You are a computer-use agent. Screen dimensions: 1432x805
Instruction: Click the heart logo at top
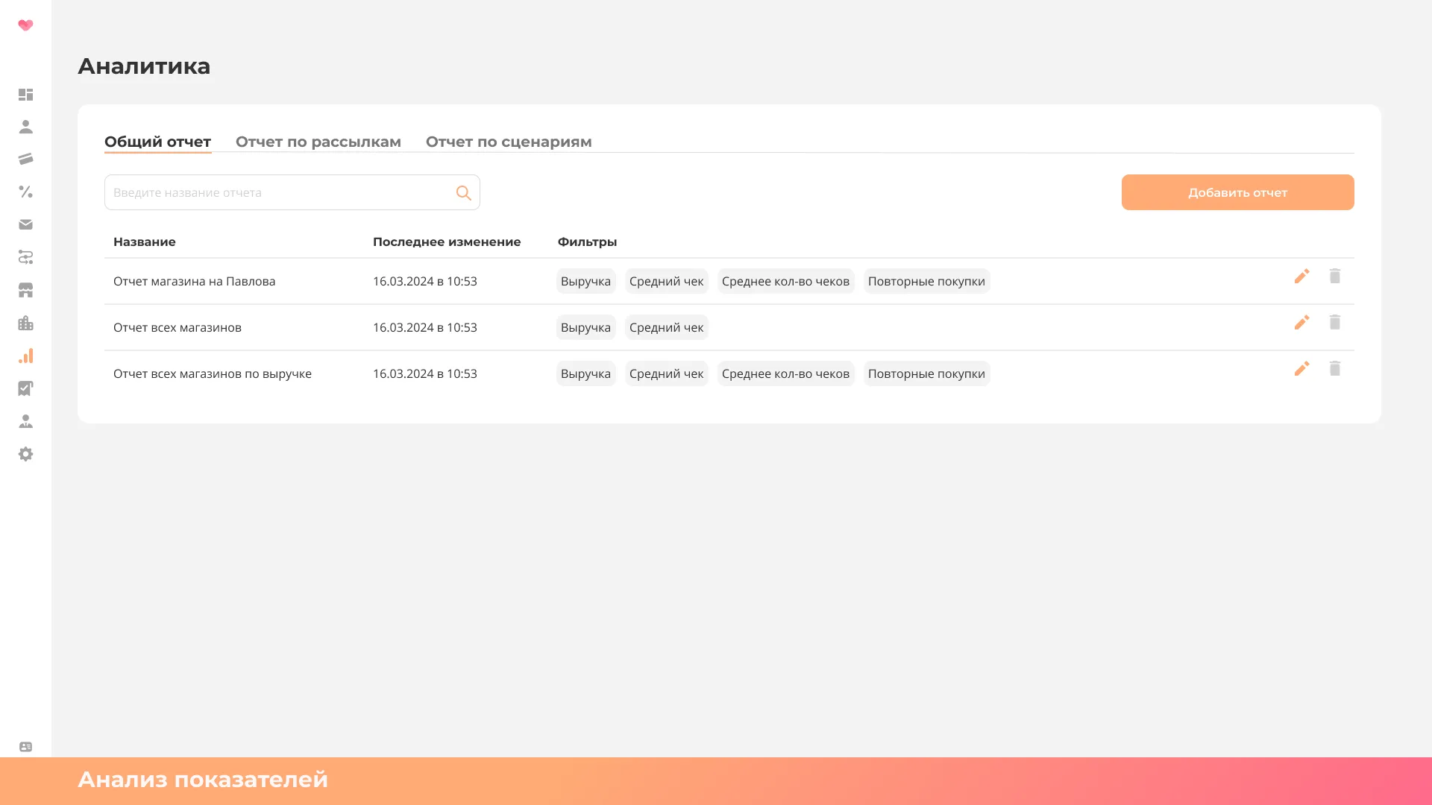[25, 25]
